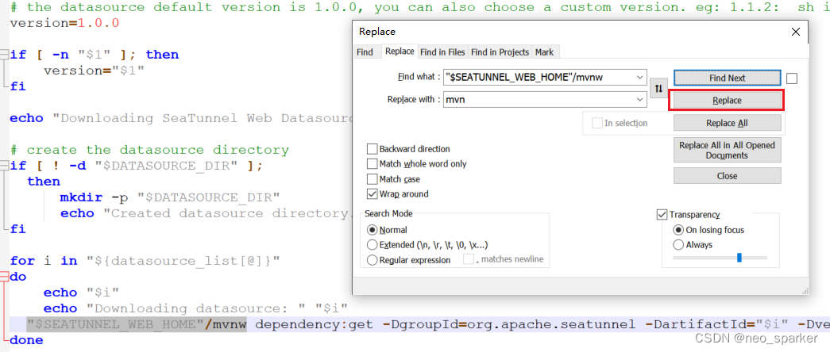Click the highlighted "$SEATUNNEL_WEB_HOME"/mvnw text
The width and height of the screenshot is (830, 352).
click(x=137, y=324)
